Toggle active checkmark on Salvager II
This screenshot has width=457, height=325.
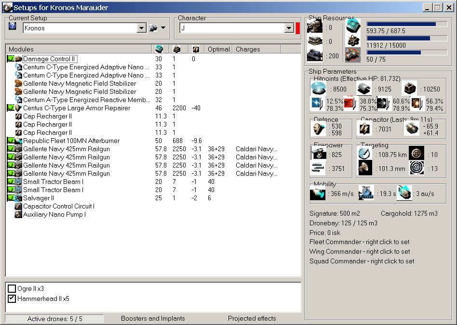11,198
